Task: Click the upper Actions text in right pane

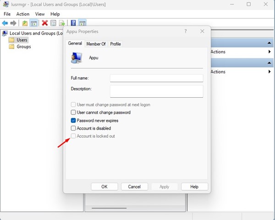Action: (218, 52)
